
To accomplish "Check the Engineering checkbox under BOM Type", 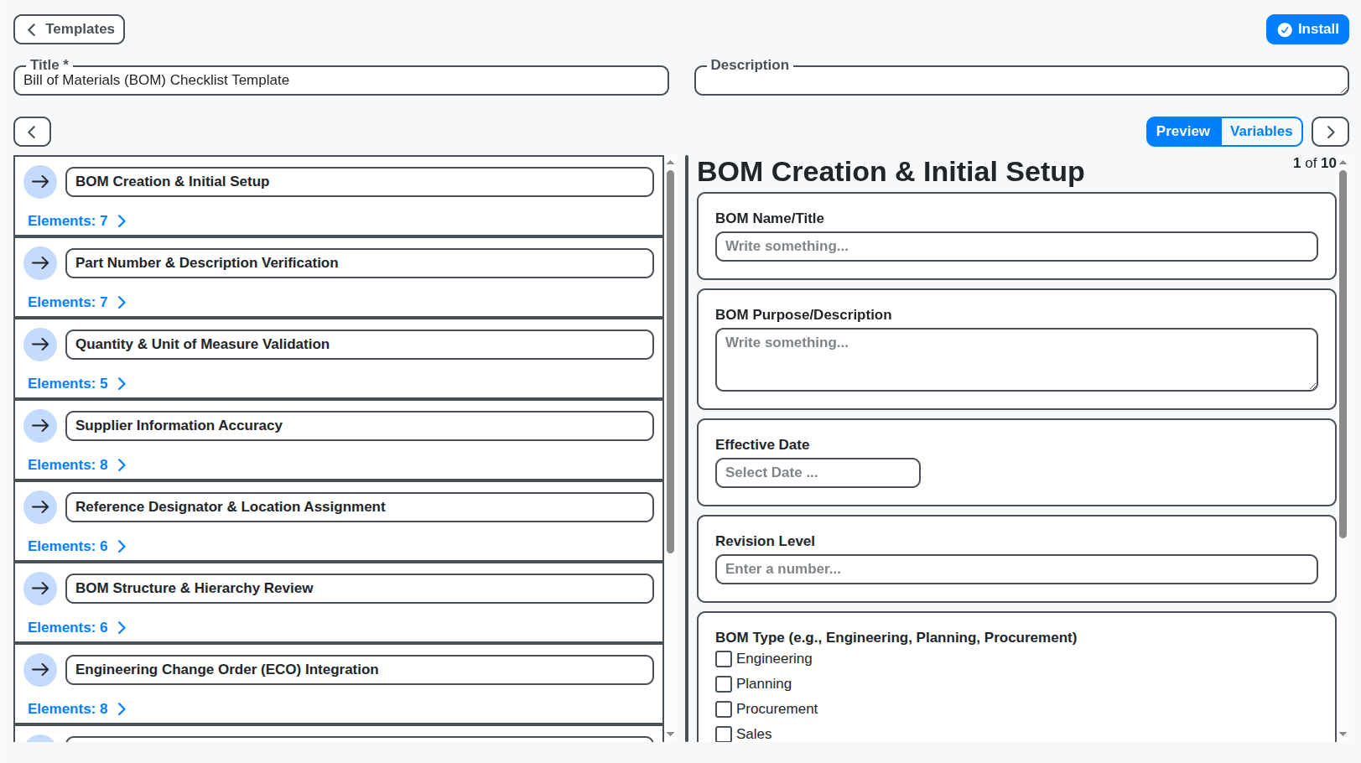I will (x=724, y=659).
